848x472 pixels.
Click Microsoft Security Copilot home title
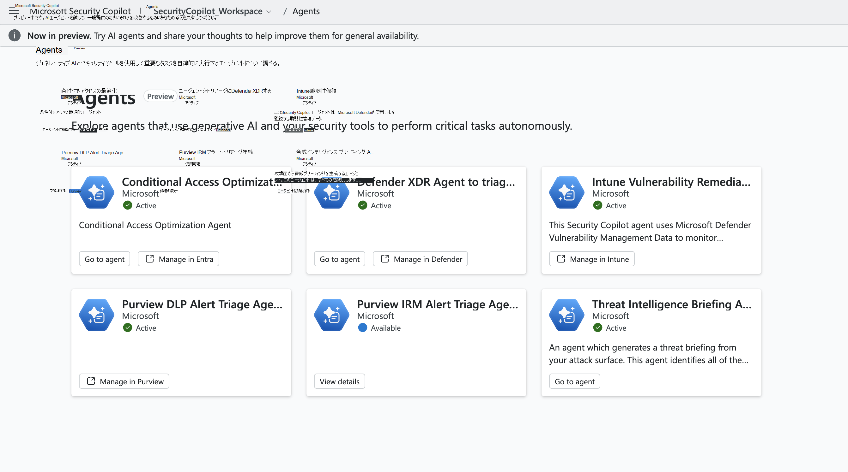pos(80,11)
